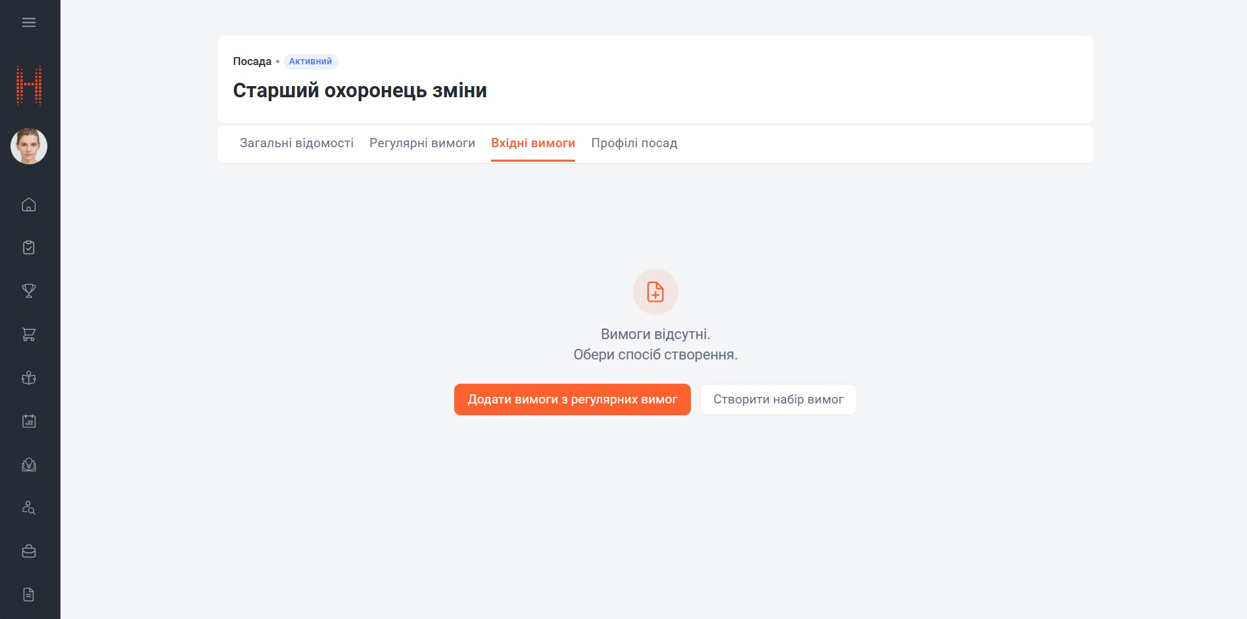Open the calendar icon in the sidebar
The height and width of the screenshot is (619, 1247).
pos(29,421)
